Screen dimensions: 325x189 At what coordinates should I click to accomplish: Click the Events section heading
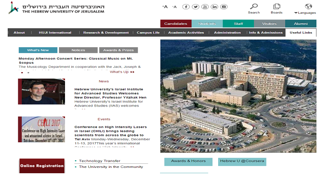coord(104,119)
